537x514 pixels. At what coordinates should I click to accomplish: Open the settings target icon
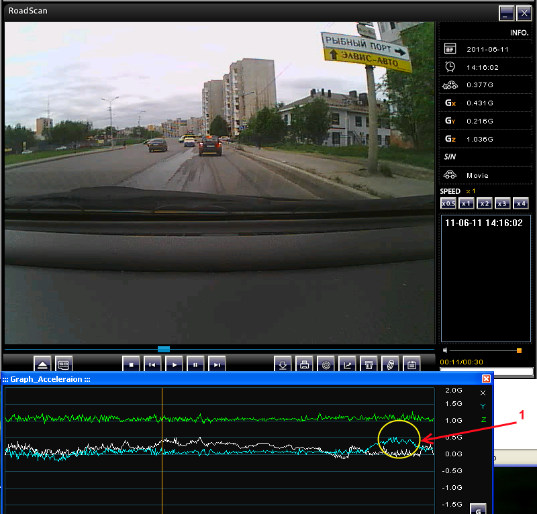pyautogui.click(x=326, y=364)
